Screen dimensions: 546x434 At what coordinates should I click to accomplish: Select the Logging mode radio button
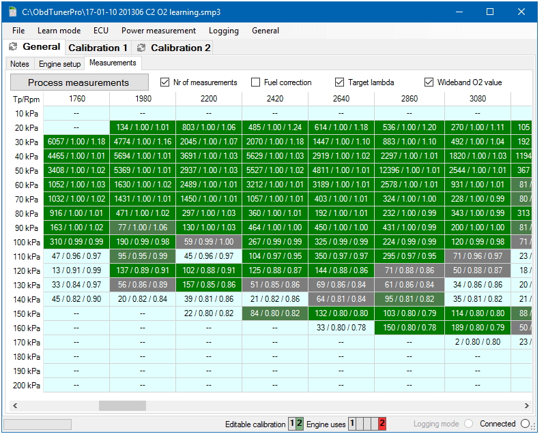[469, 424]
